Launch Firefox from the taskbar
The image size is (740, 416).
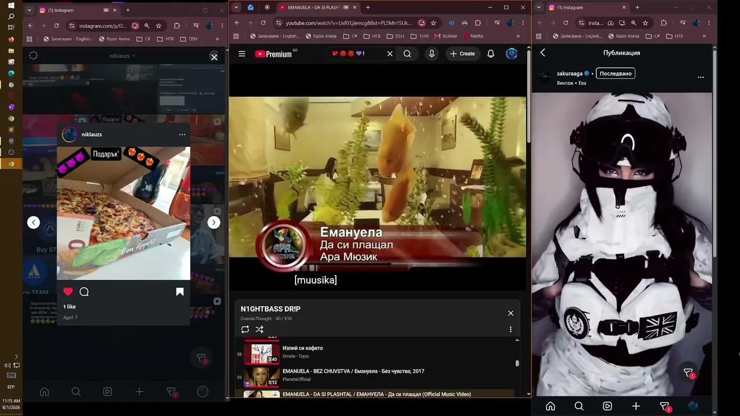[x=11, y=39]
